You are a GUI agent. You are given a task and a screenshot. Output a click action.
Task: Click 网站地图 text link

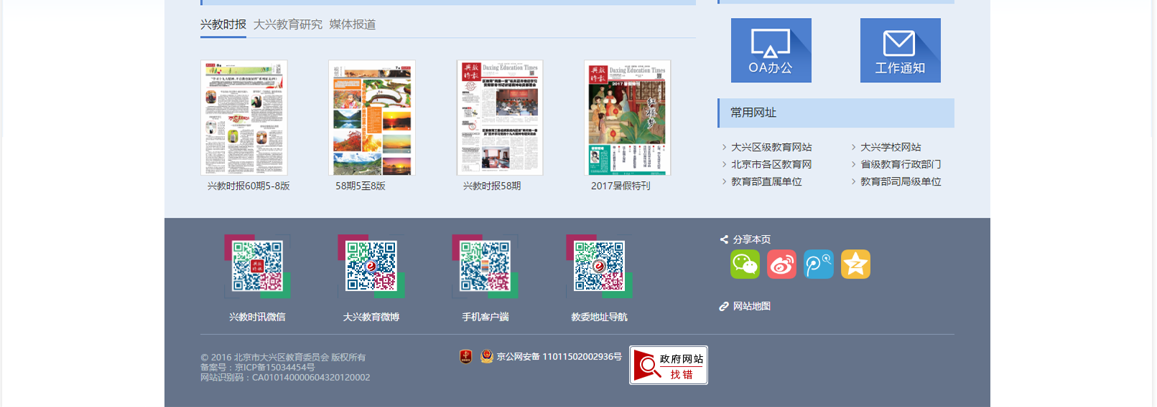751,306
